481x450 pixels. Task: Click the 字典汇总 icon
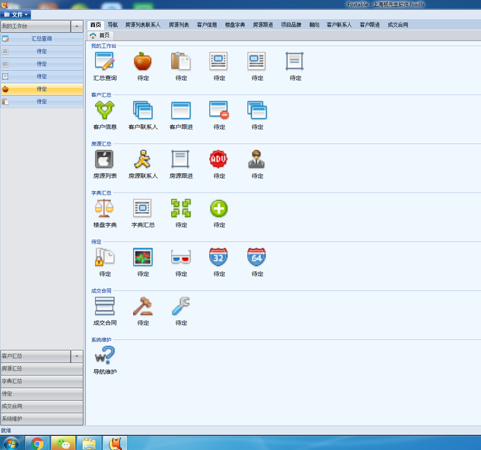click(143, 208)
